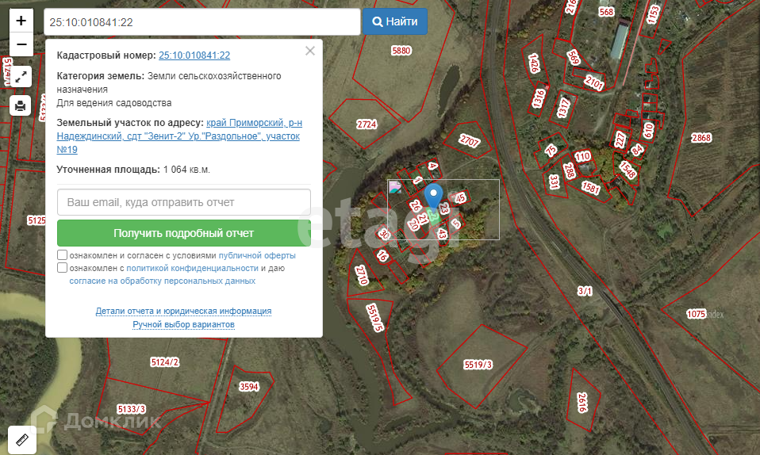Zoom in the map with plus button
This screenshot has width=760, height=455.
21,21
